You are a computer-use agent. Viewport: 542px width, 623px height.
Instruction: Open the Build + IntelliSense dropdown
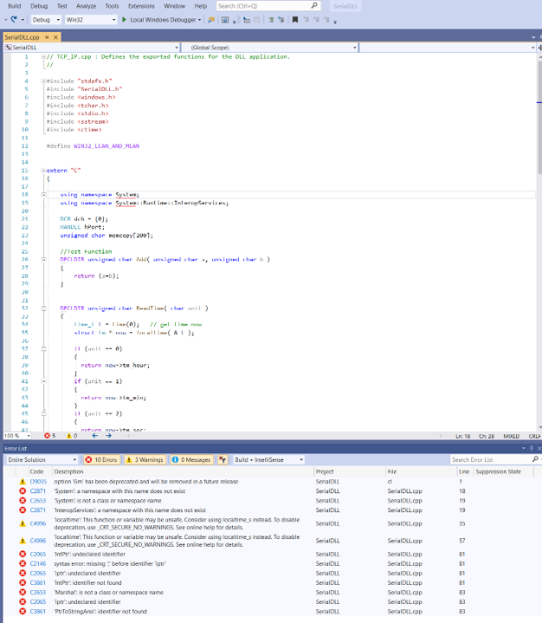pyautogui.click(x=268, y=459)
